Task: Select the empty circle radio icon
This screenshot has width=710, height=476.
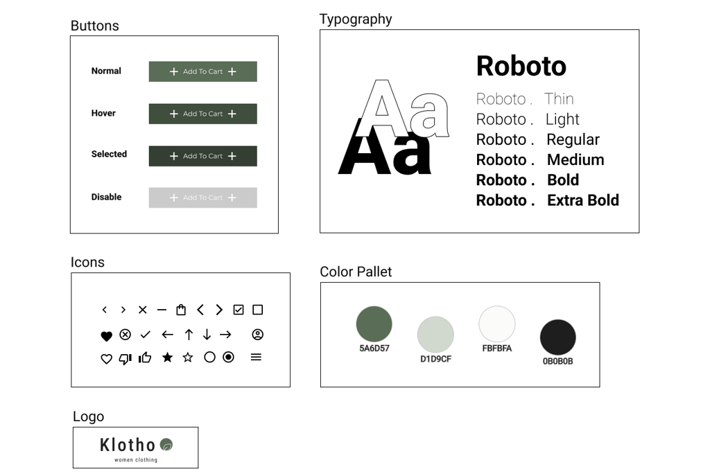Action: (x=209, y=357)
